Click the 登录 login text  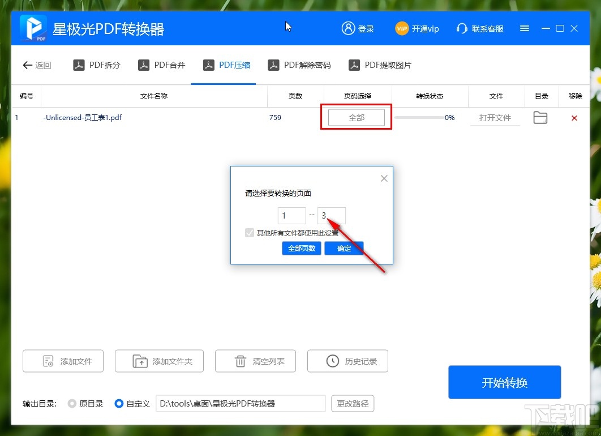click(x=366, y=29)
